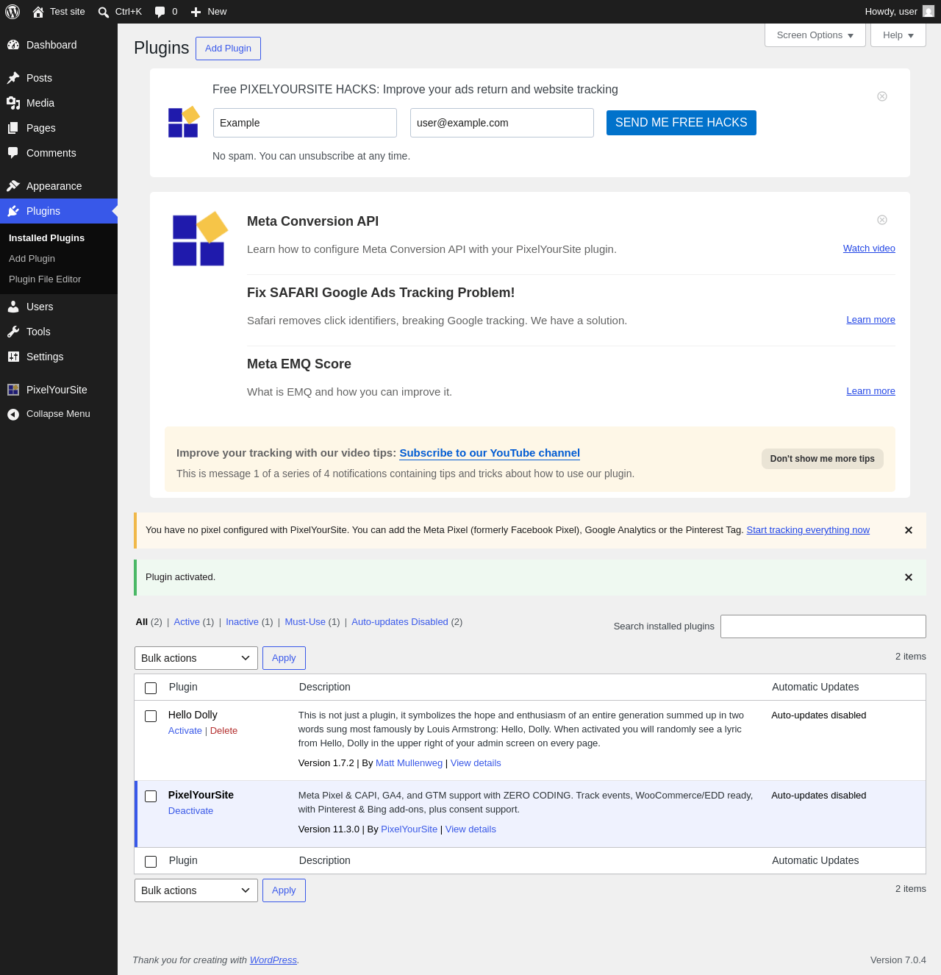This screenshot has width=941, height=975.
Task: Open the Ctrl+K search magnifier icon
Action: click(104, 12)
